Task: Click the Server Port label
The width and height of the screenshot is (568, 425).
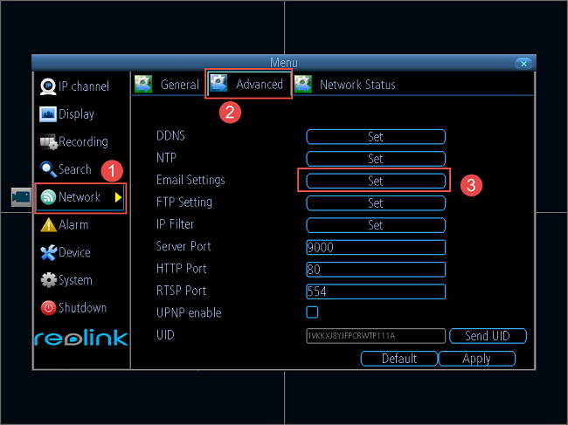Action: pos(184,246)
